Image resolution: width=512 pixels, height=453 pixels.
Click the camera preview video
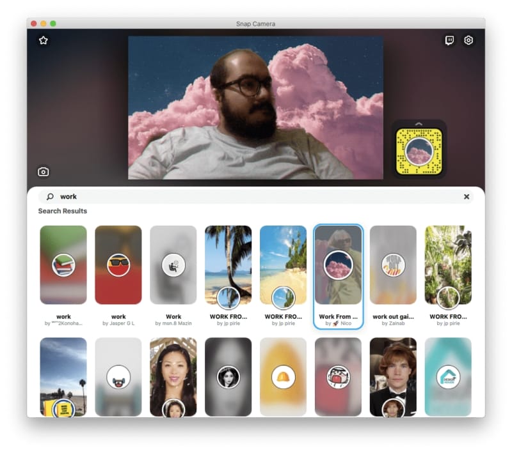click(255, 107)
